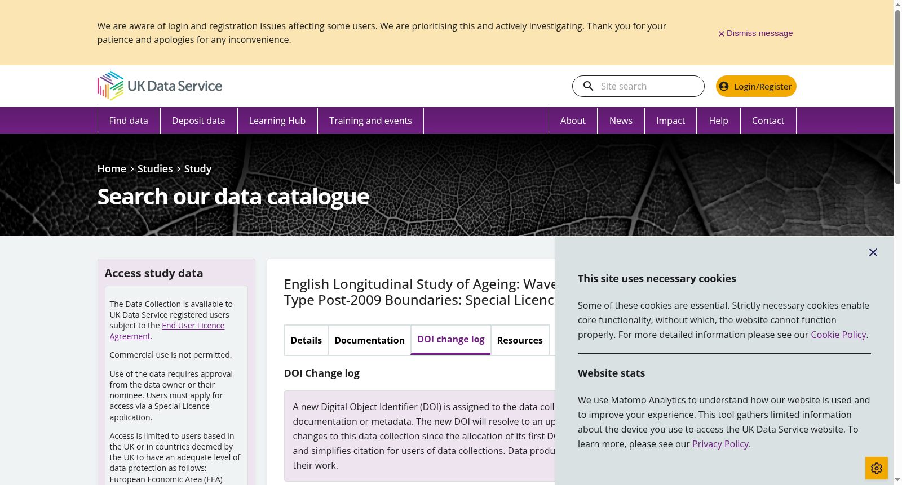Click the Study breadcrumb
The height and width of the screenshot is (485, 902).
(x=198, y=169)
